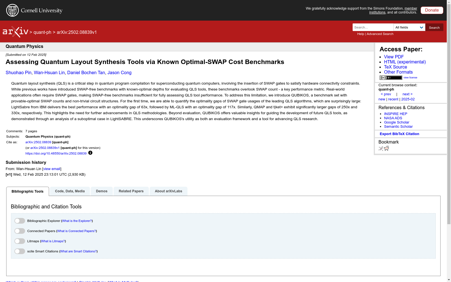Viewport: 451px width, 282px height.
Task: Focus the Search text field
Action: [373, 27]
